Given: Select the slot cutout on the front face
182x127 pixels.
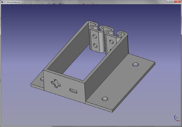Looking at the screenshot, I should coord(73,91).
